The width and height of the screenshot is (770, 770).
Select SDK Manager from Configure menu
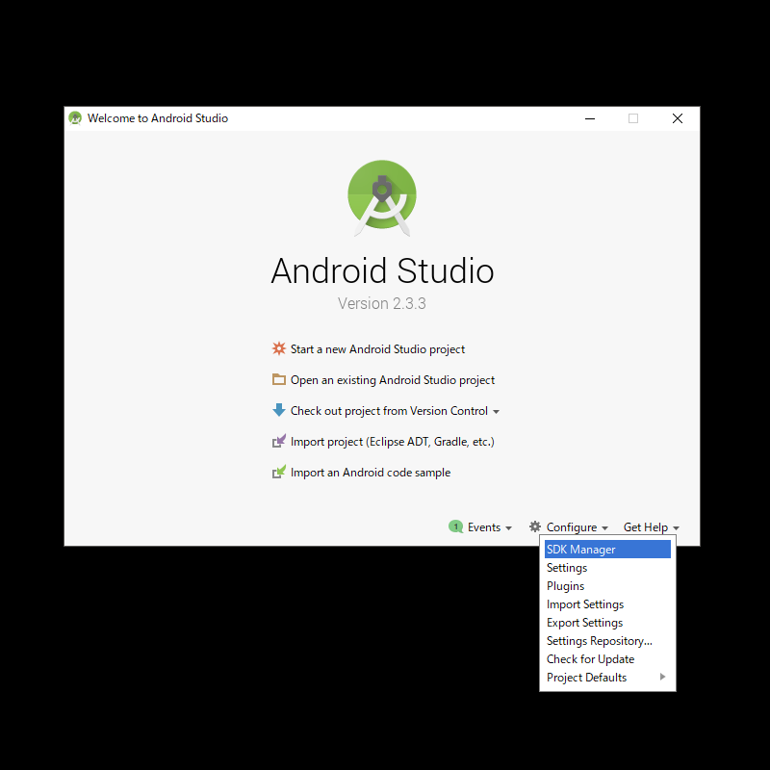(607, 549)
